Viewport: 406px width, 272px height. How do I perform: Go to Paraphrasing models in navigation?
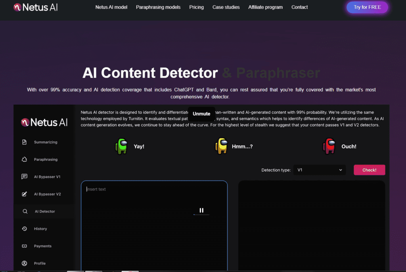158,7
